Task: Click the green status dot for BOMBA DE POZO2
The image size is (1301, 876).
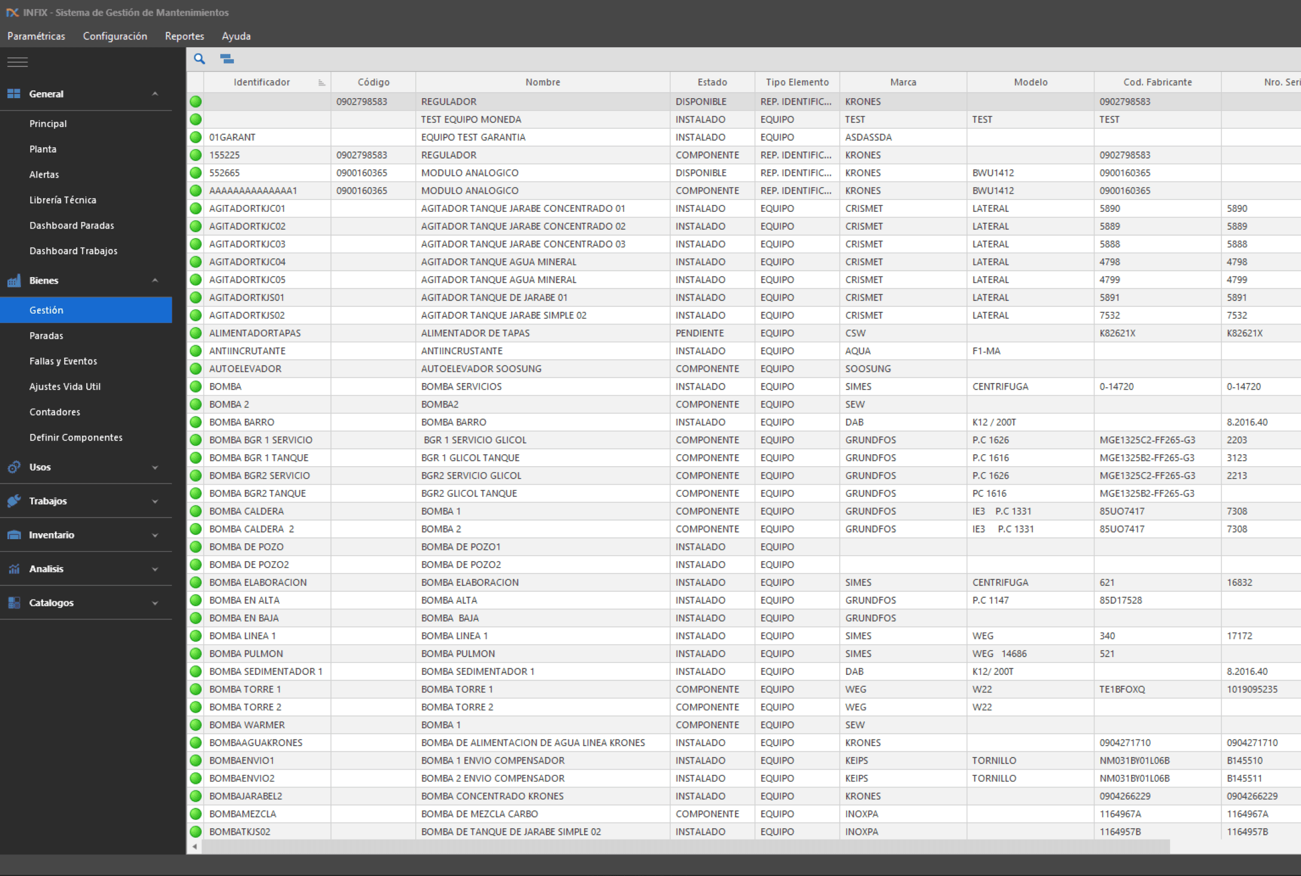Action: 196,564
